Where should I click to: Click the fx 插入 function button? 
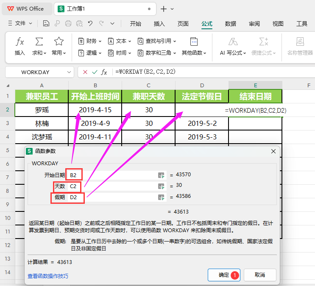coord(20,46)
